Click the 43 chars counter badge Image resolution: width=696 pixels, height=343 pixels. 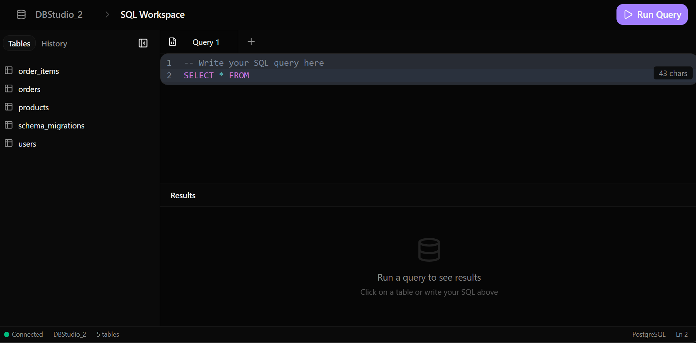click(673, 73)
